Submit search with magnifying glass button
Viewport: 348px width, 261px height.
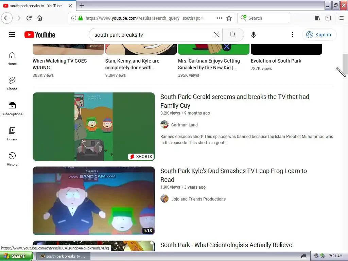[x=233, y=35]
